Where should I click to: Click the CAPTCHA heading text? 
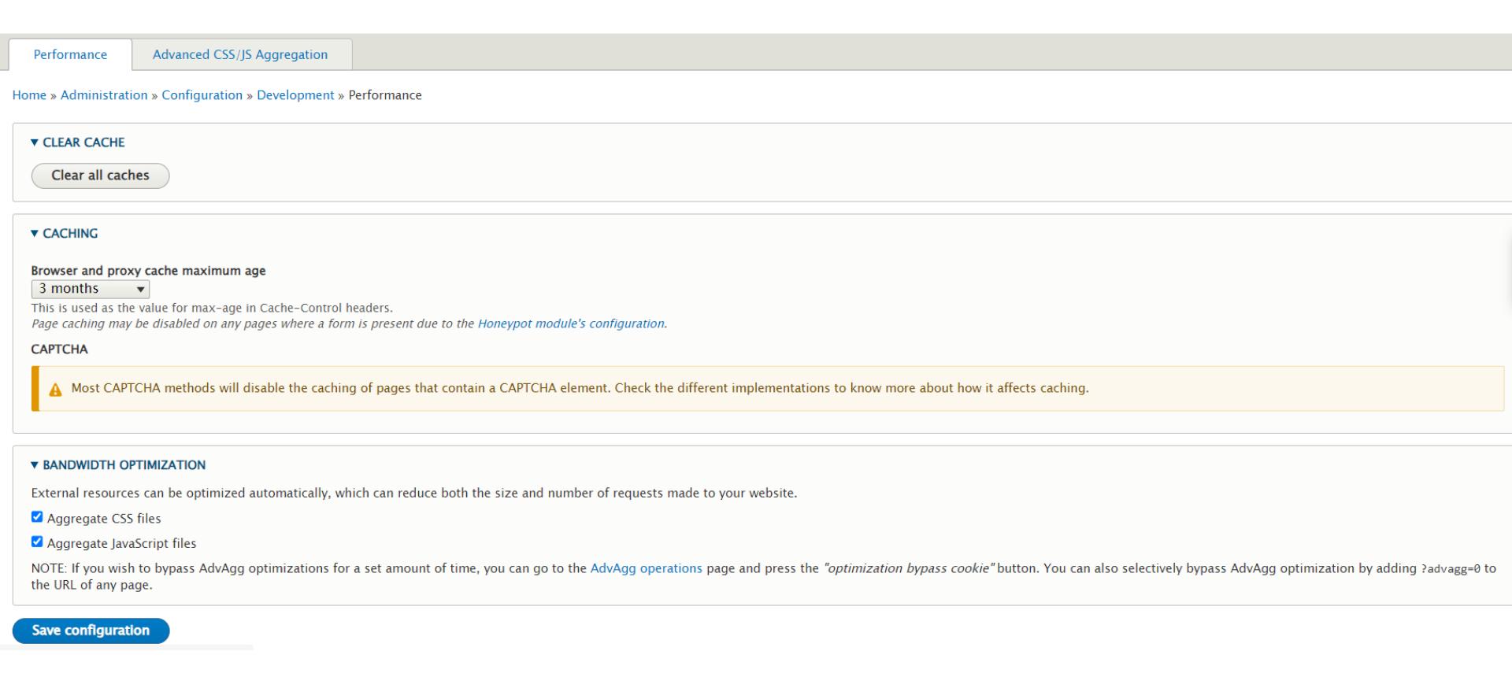coord(60,349)
